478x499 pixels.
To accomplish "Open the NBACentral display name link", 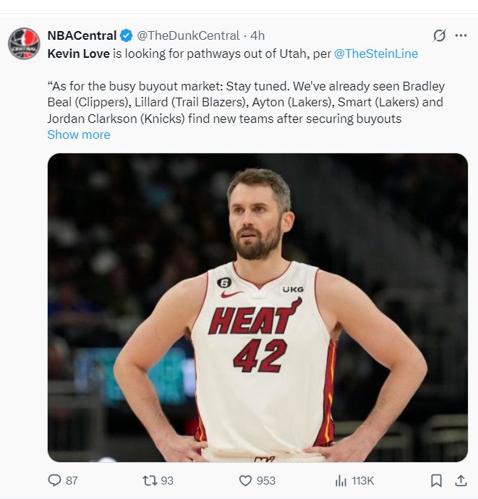I will [82, 35].
